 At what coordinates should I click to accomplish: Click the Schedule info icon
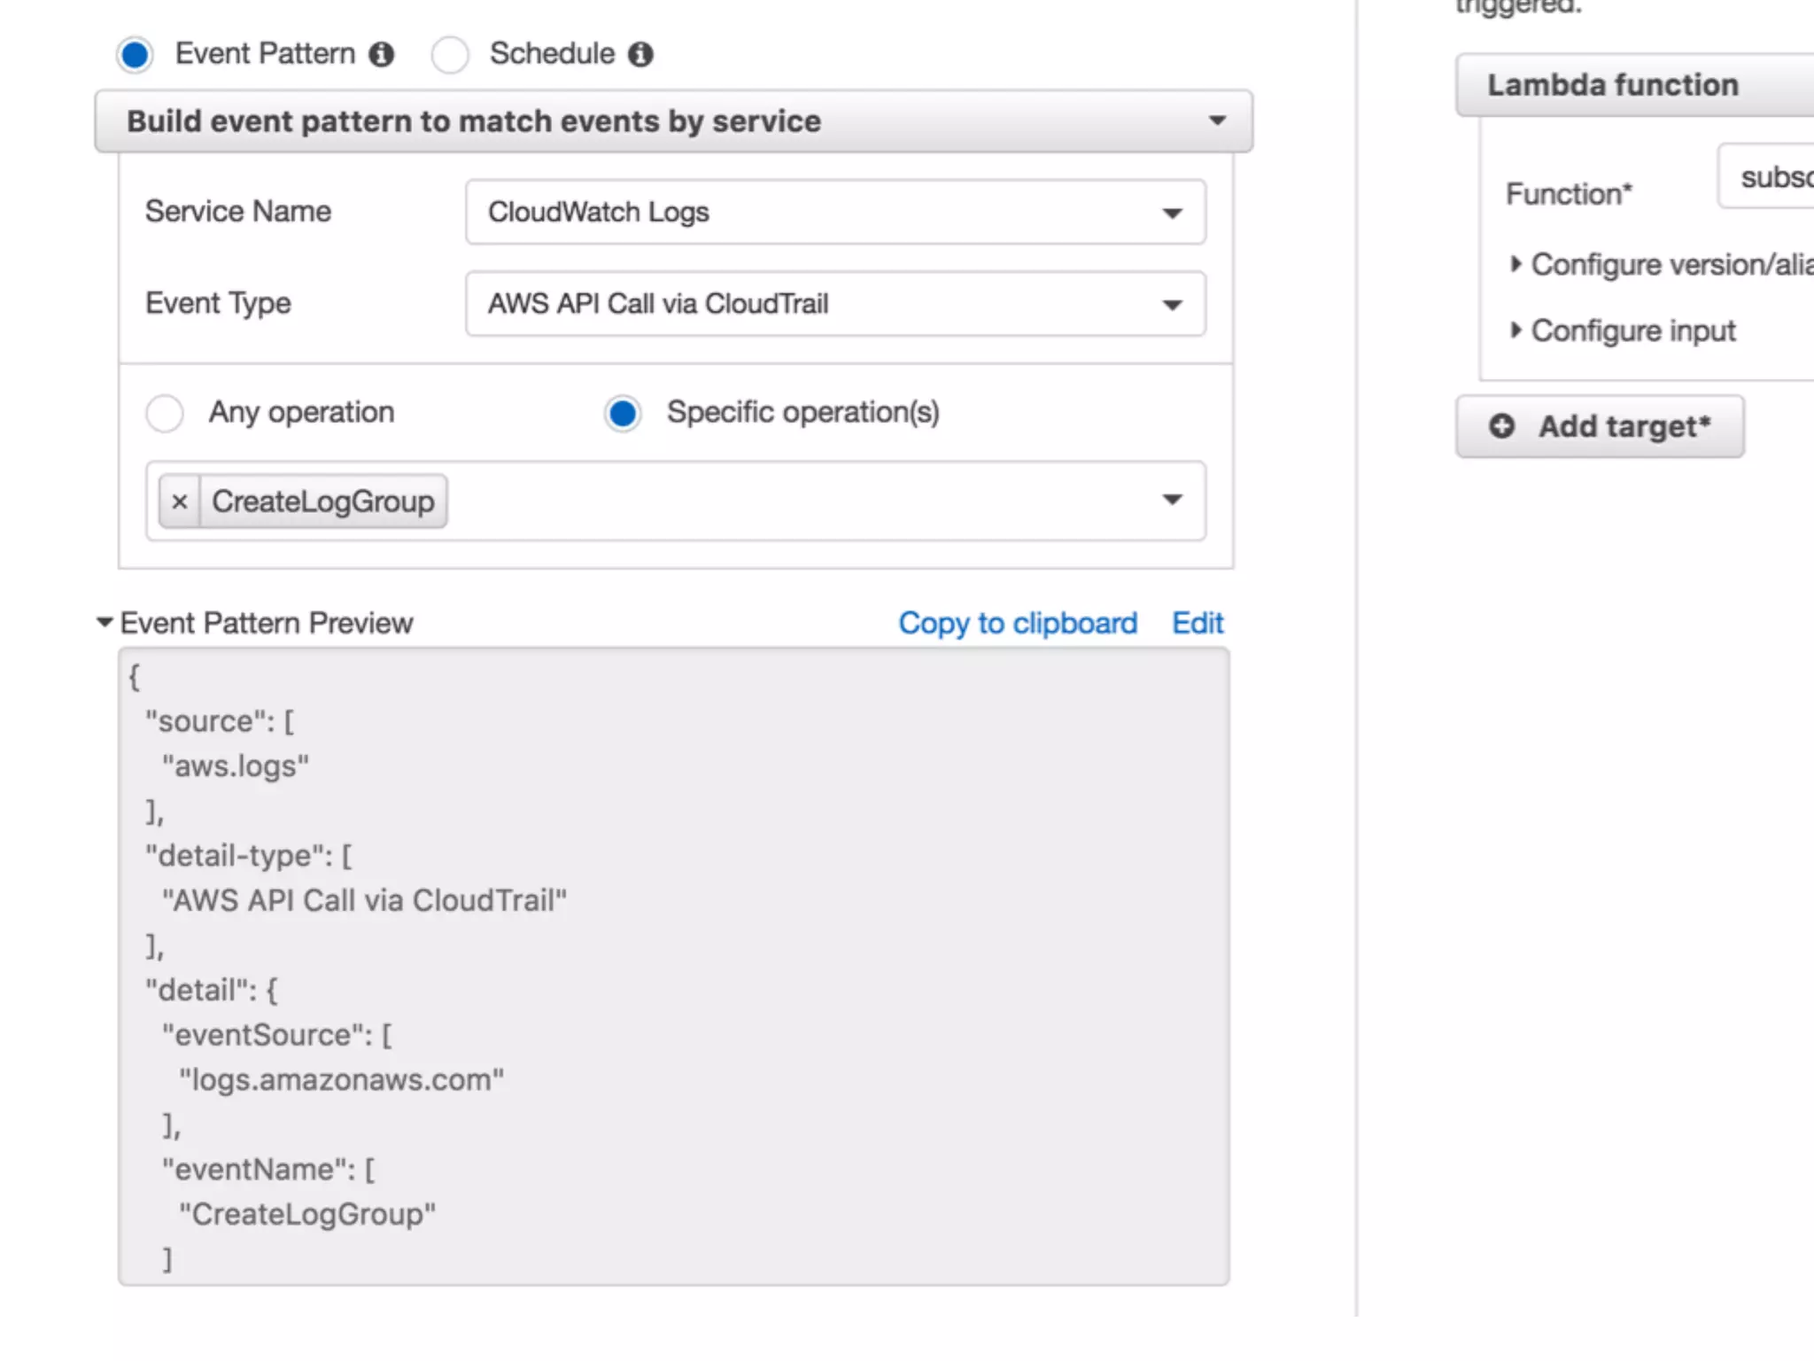pyautogui.click(x=640, y=55)
